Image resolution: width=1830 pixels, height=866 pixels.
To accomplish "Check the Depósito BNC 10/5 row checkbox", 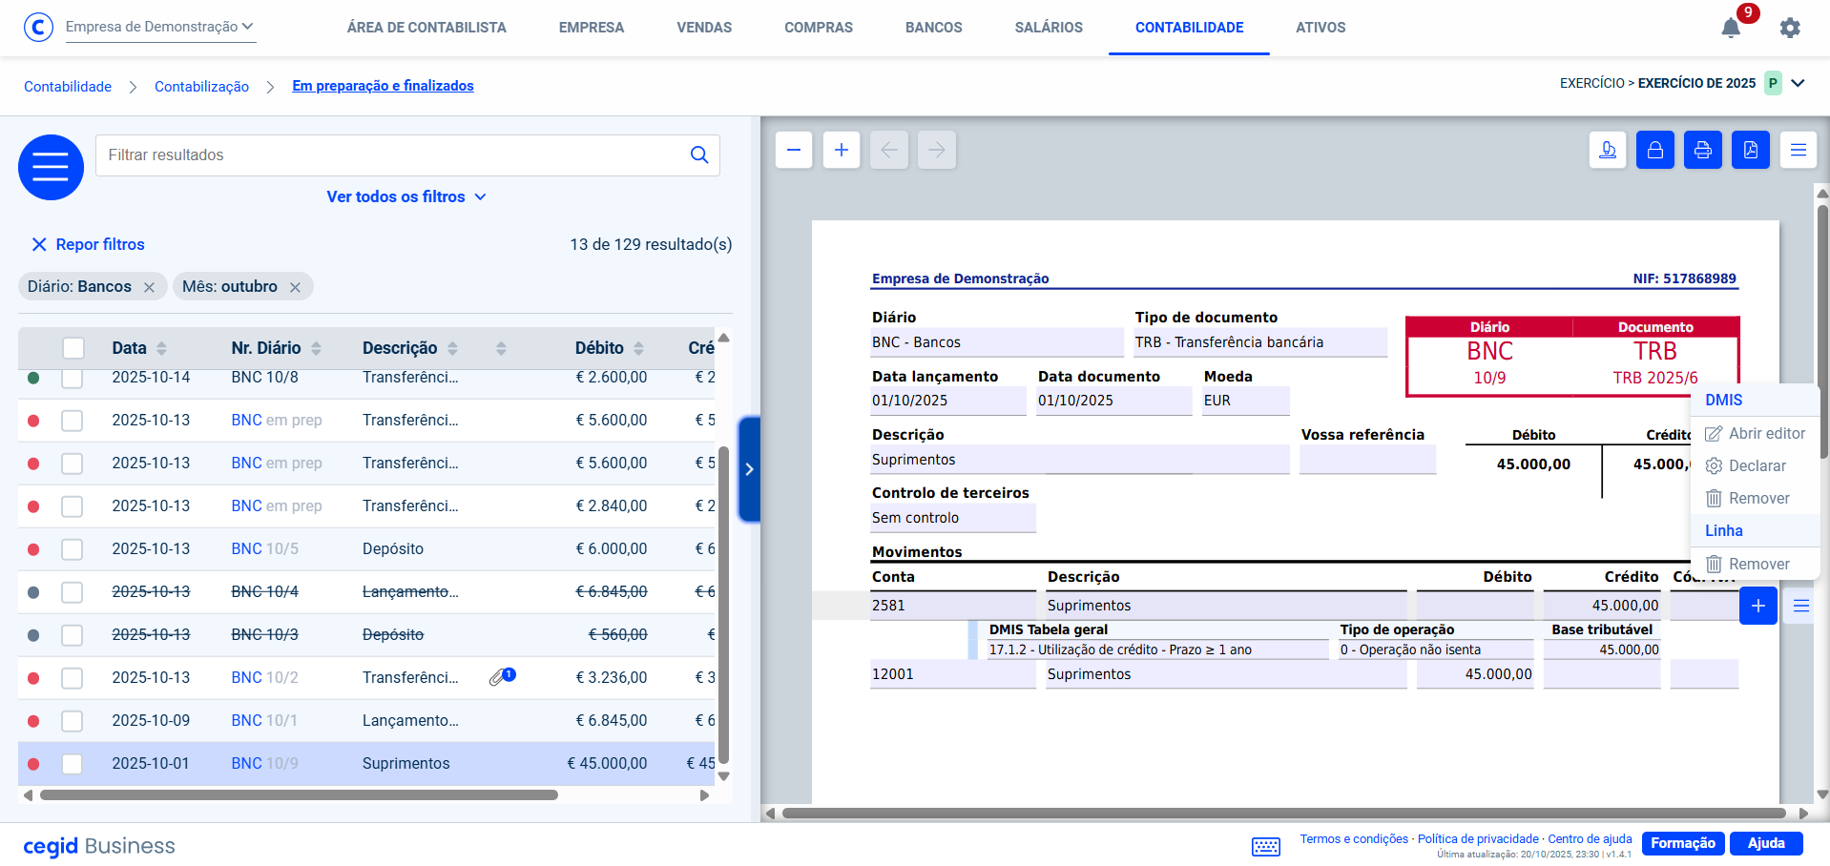I will [x=73, y=549].
